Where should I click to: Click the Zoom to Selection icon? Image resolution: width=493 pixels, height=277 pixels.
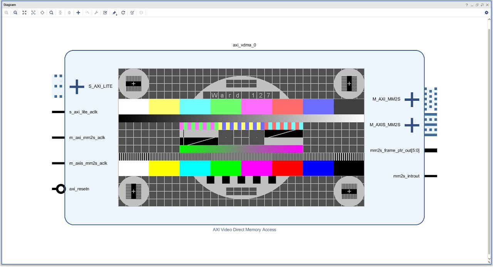tap(33, 13)
